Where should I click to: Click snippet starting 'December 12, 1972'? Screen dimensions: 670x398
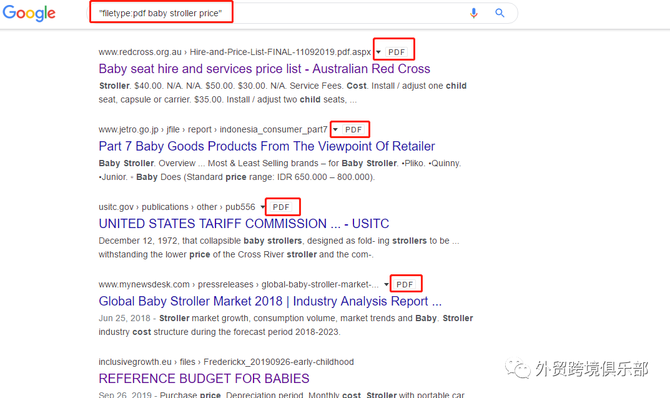(279, 247)
